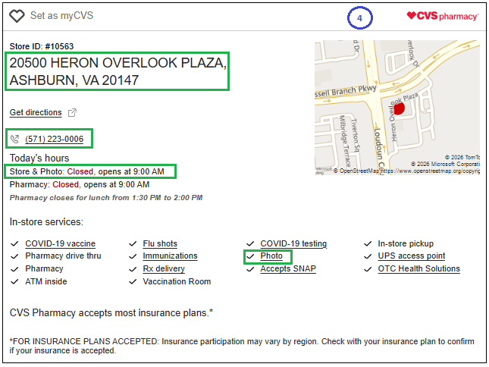The width and height of the screenshot is (489, 367).
Task: Click the checkmark beside Vaccination Room
Action: coord(133,281)
